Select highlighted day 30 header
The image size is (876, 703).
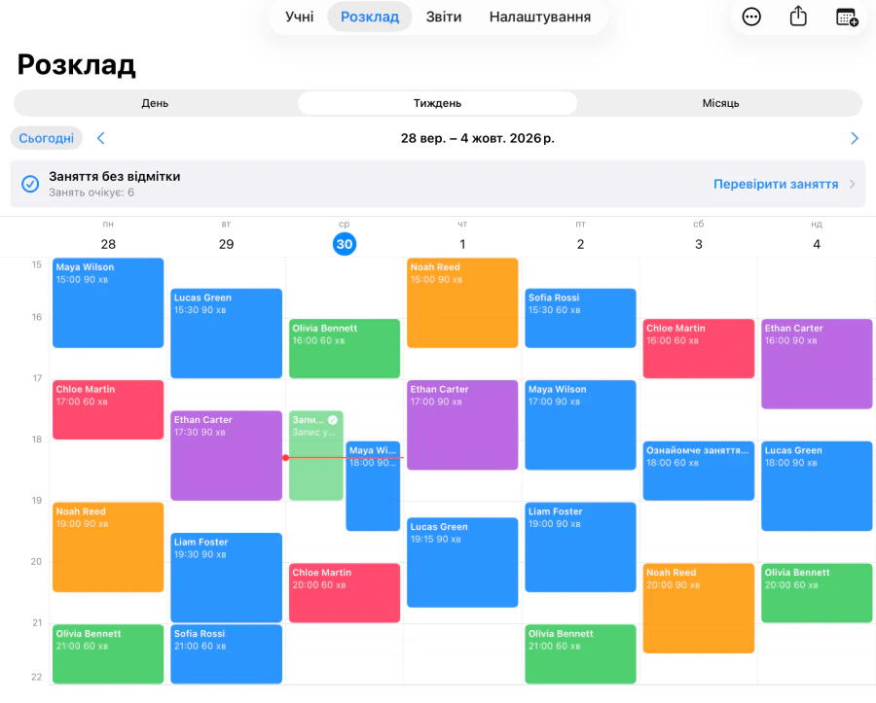pos(345,244)
